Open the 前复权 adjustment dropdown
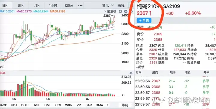The width and height of the screenshot is (216, 109). pos(110,11)
